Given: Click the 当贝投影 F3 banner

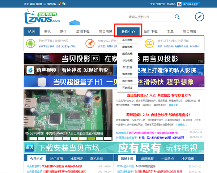Looking at the screenshot, I should coord(114,59).
